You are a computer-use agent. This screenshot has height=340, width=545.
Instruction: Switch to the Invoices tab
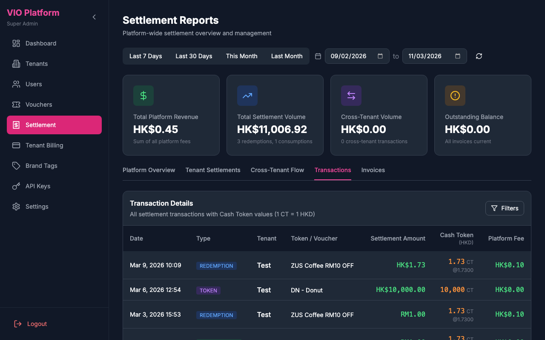(x=373, y=170)
